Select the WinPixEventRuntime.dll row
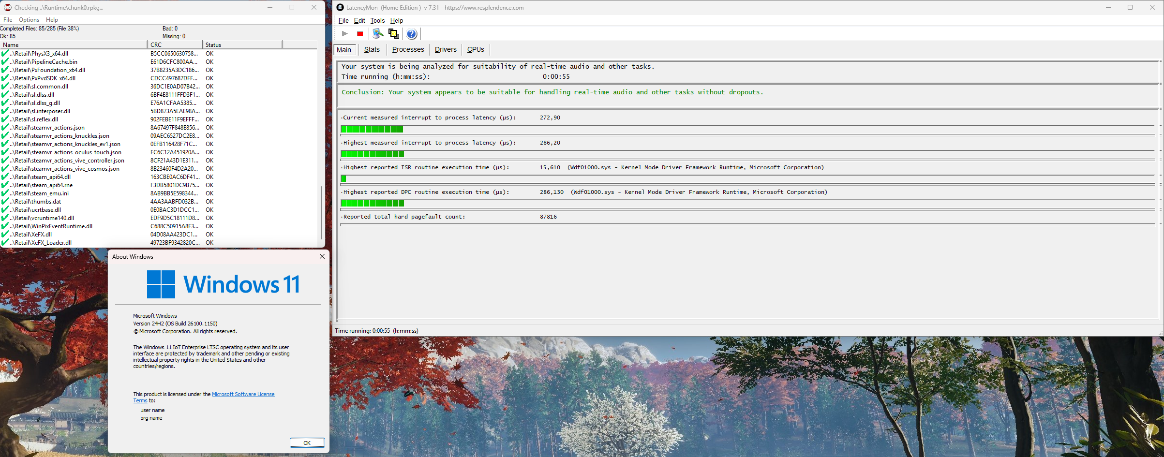 point(159,226)
